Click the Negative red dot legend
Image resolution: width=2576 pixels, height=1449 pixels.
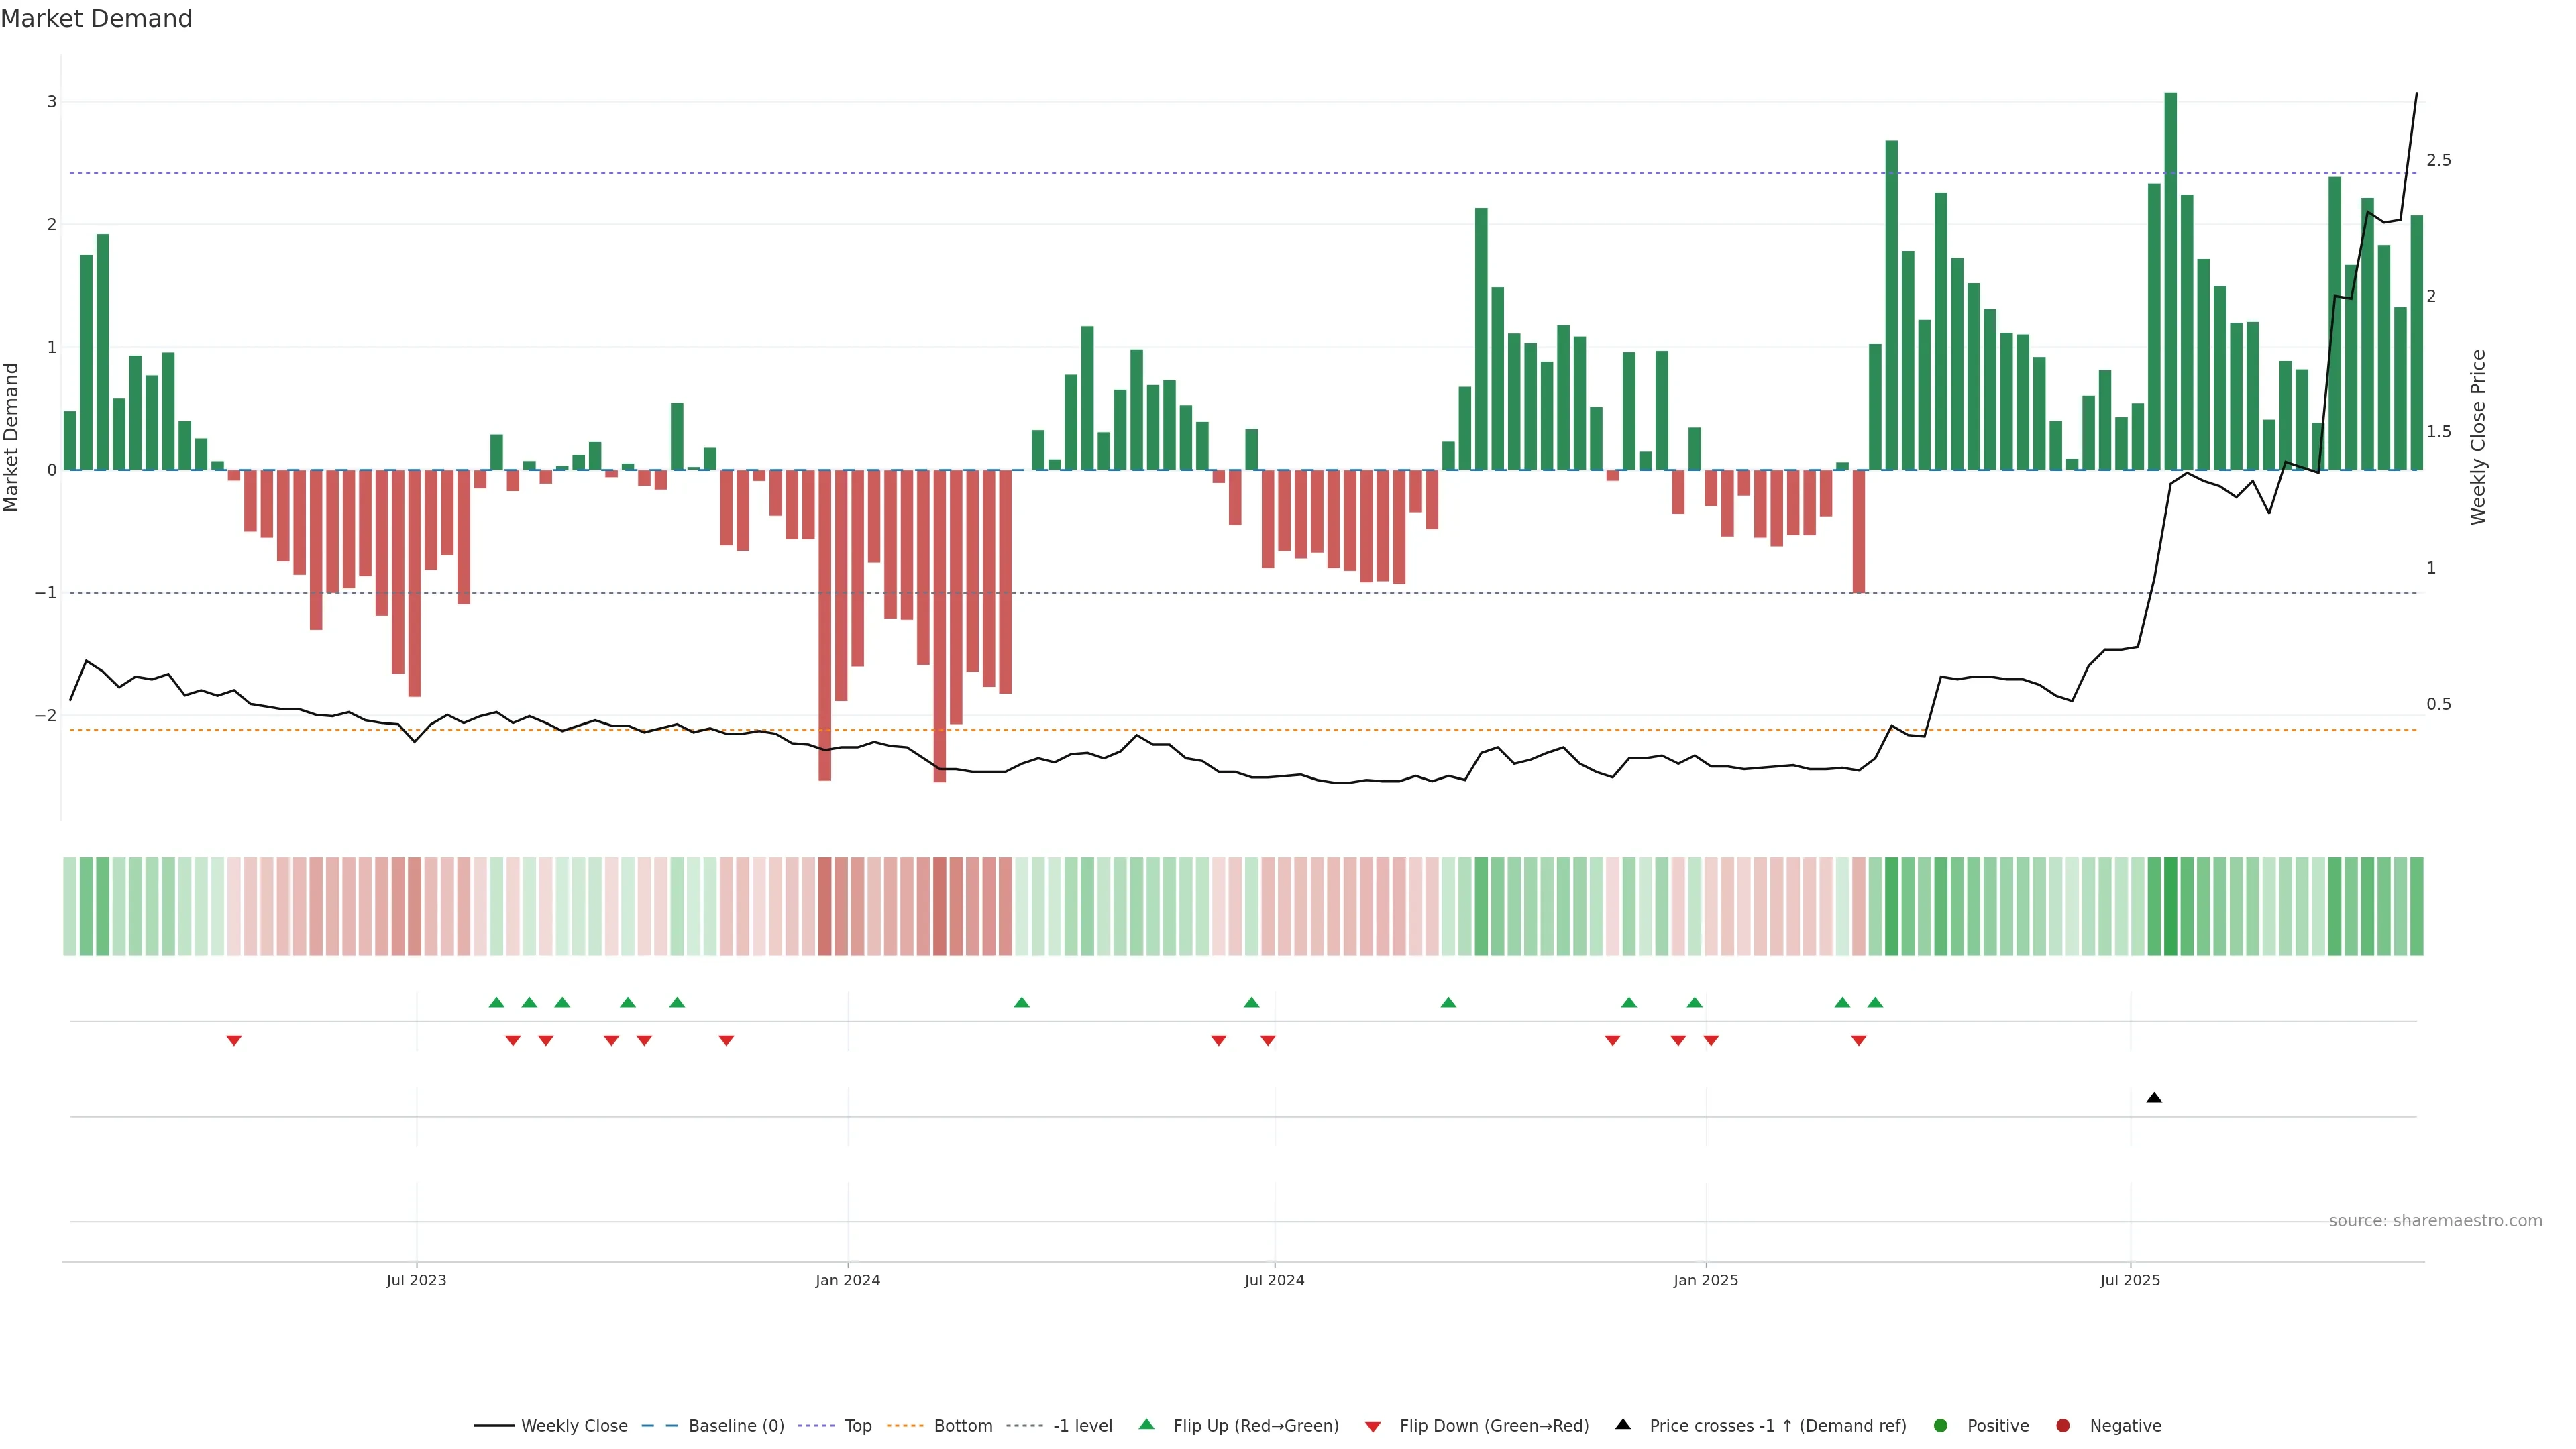pyautogui.click(x=2063, y=1426)
